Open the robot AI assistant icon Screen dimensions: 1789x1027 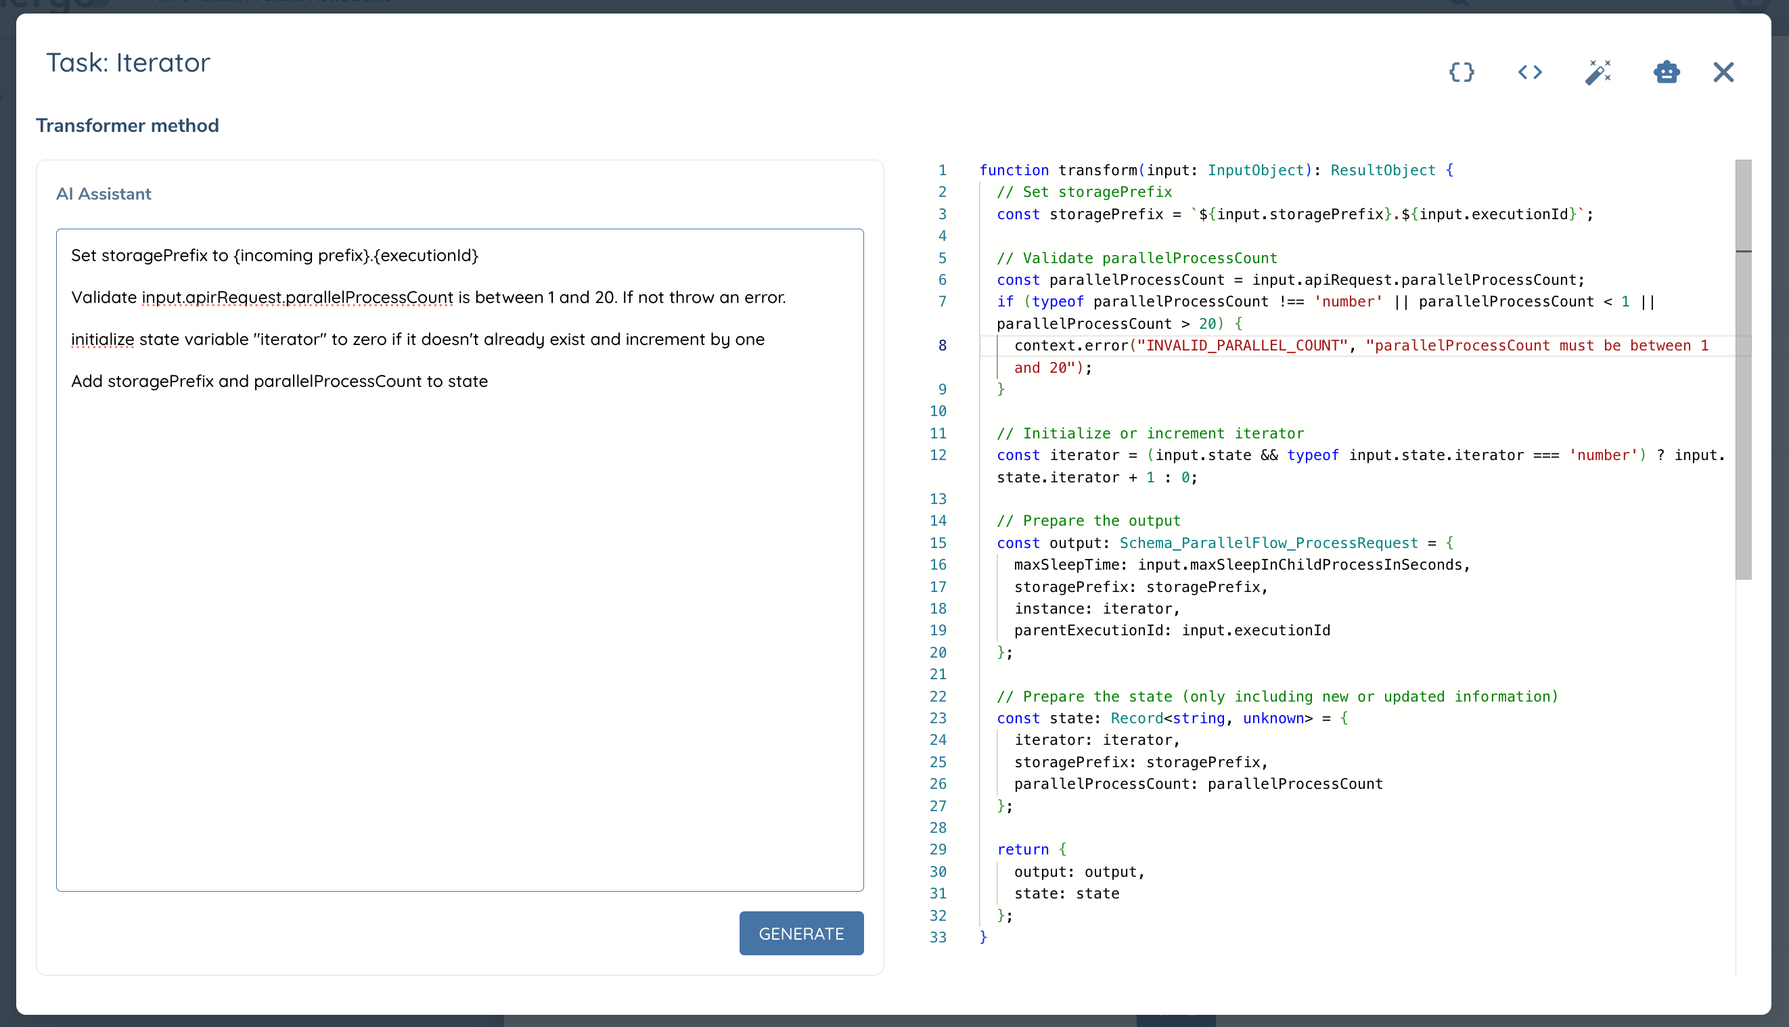1667,72
